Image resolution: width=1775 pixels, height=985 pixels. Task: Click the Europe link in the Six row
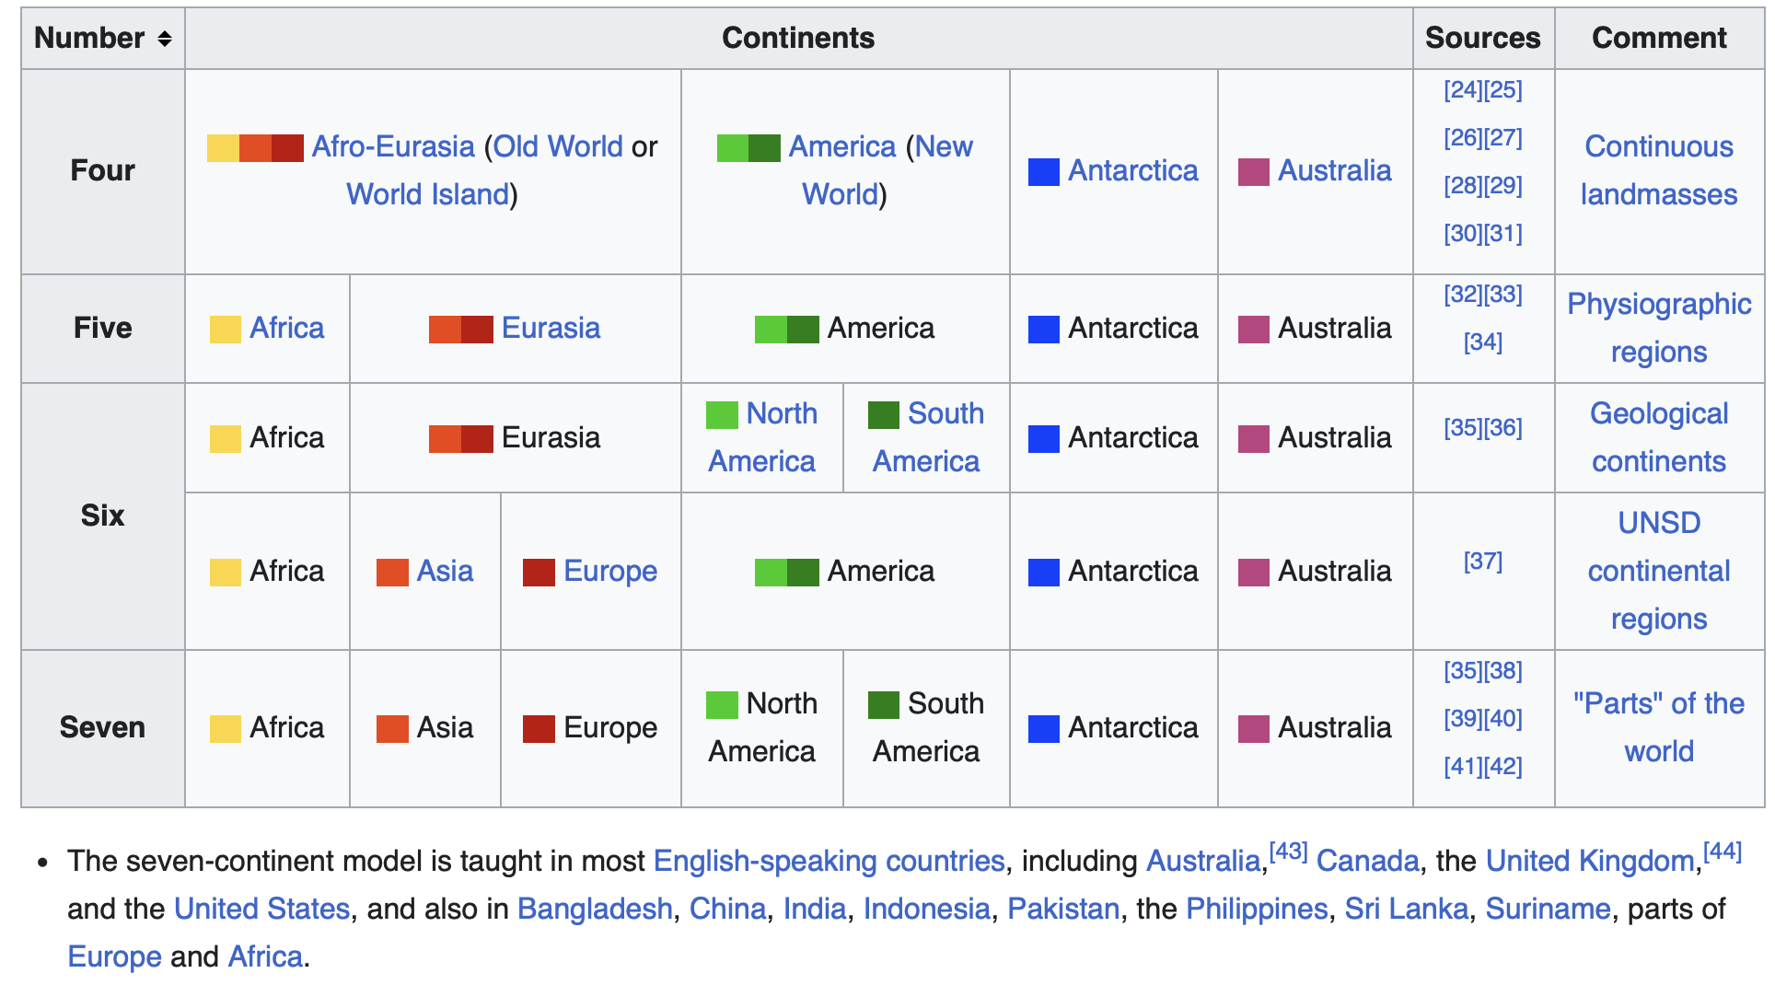[610, 571]
